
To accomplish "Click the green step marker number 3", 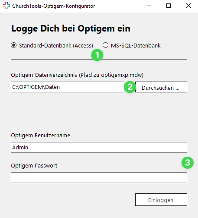I will (x=188, y=163).
